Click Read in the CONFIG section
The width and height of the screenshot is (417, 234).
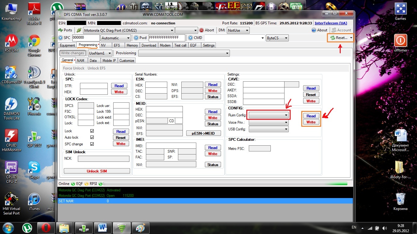coord(311,116)
